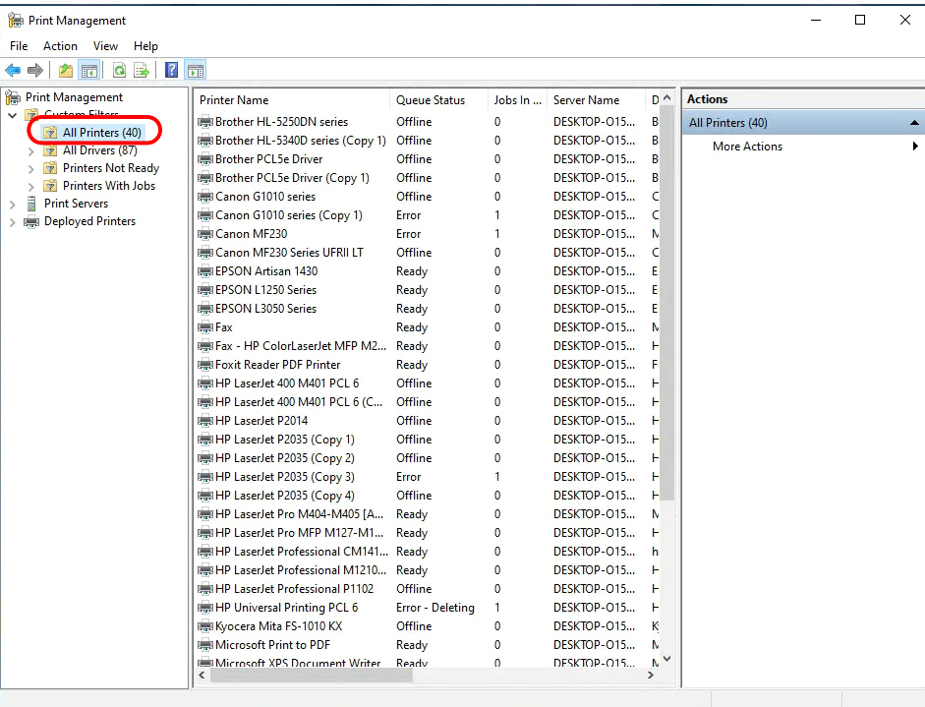Screen dimensions: 925x707
Task: Select HP LaserJet P2035 (Copy 3) row
Action: point(427,477)
